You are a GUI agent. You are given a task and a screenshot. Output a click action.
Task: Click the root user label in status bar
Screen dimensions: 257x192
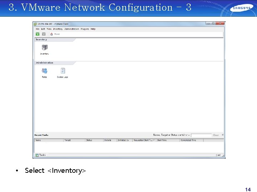218,155
